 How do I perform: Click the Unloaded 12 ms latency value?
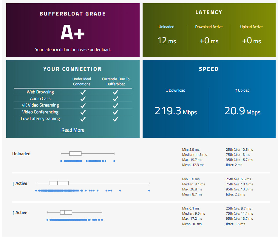pos(166,41)
